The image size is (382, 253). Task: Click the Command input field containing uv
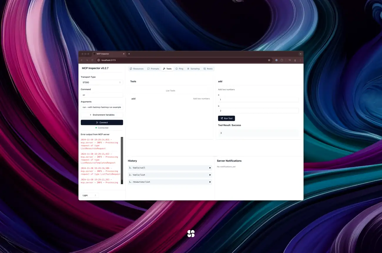coord(102,95)
